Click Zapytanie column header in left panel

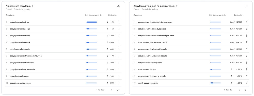pos(10,15)
